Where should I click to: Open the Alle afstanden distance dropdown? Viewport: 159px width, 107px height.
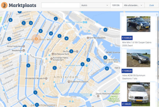tap(134, 5)
